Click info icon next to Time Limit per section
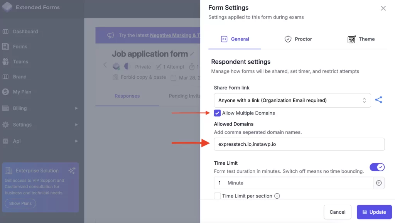This screenshot has height=223, width=395. (277, 196)
